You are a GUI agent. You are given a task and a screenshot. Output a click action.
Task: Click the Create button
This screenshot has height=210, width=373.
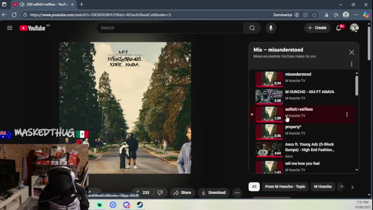click(x=317, y=28)
